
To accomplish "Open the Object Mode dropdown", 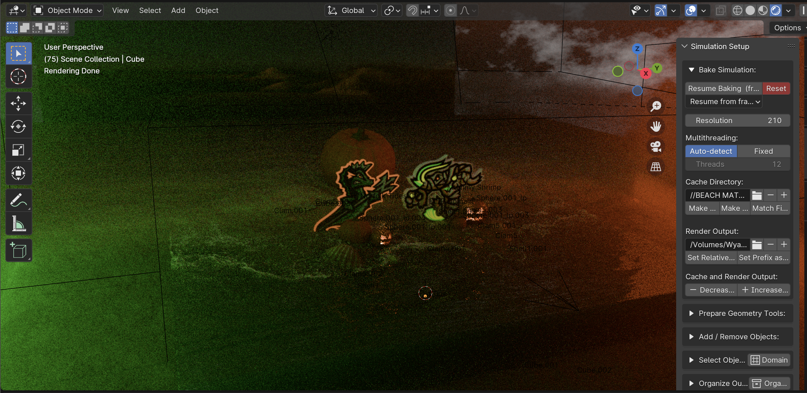I will [68, 11].
